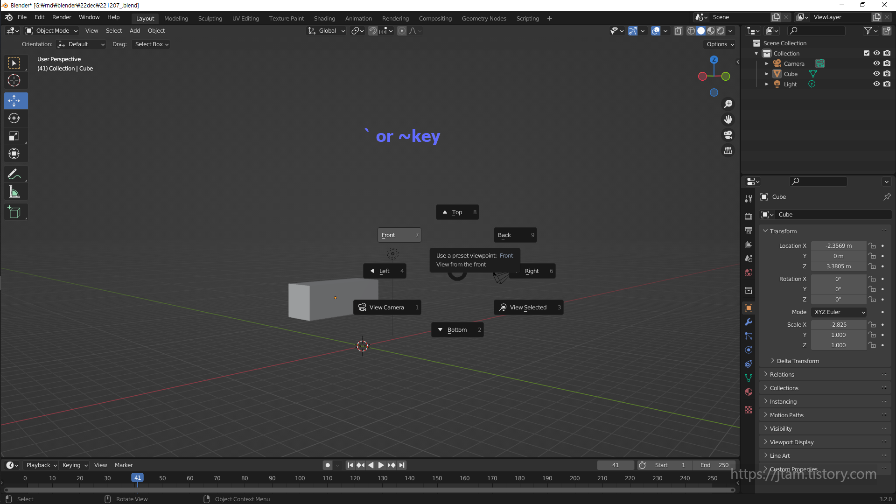The image size is (896, 504).
Task: Select the Rotate tool
Action: pyautogui.click(x=14, y=118)
